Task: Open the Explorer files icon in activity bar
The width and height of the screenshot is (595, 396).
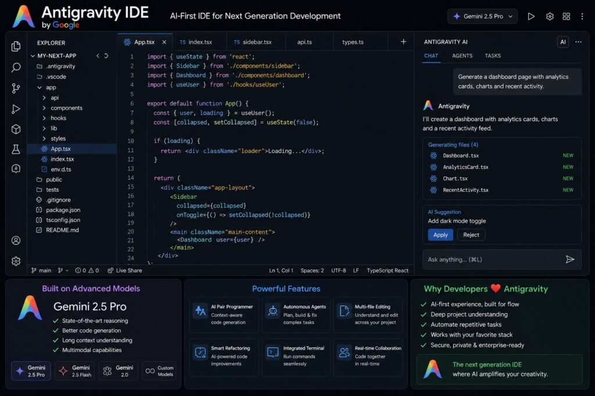Action: click(16, 46)
